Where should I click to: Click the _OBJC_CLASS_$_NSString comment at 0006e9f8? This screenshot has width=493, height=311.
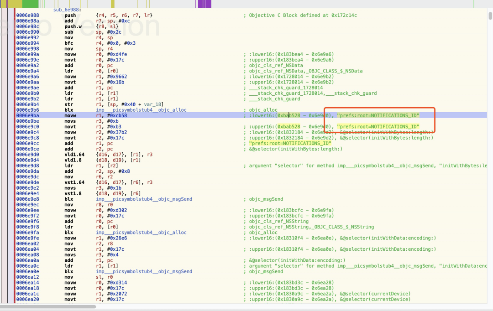(343, 227)
